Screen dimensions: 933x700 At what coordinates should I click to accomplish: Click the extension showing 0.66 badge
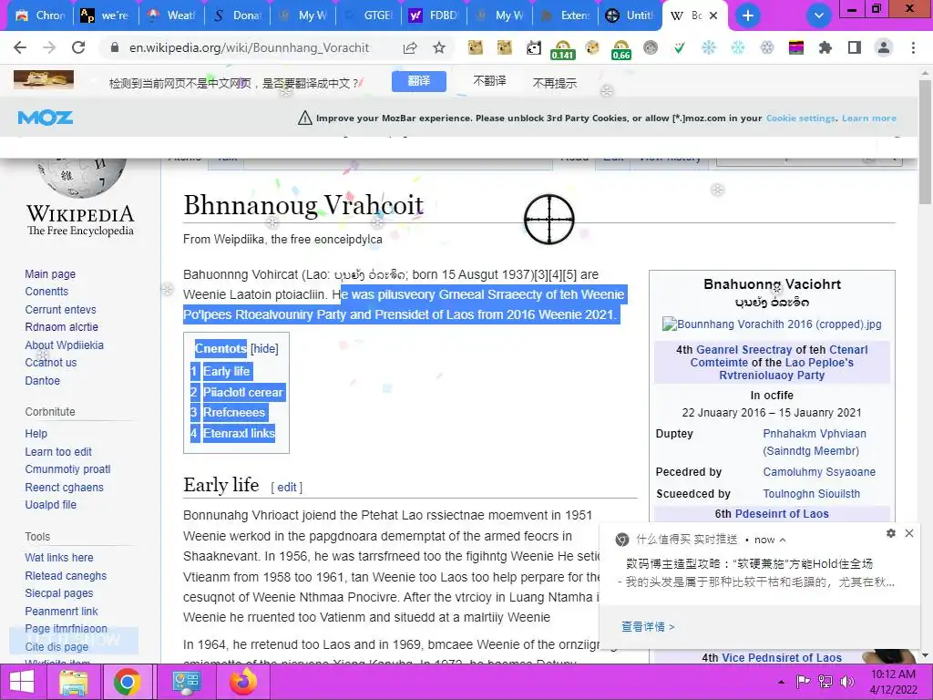pos(620,49)
